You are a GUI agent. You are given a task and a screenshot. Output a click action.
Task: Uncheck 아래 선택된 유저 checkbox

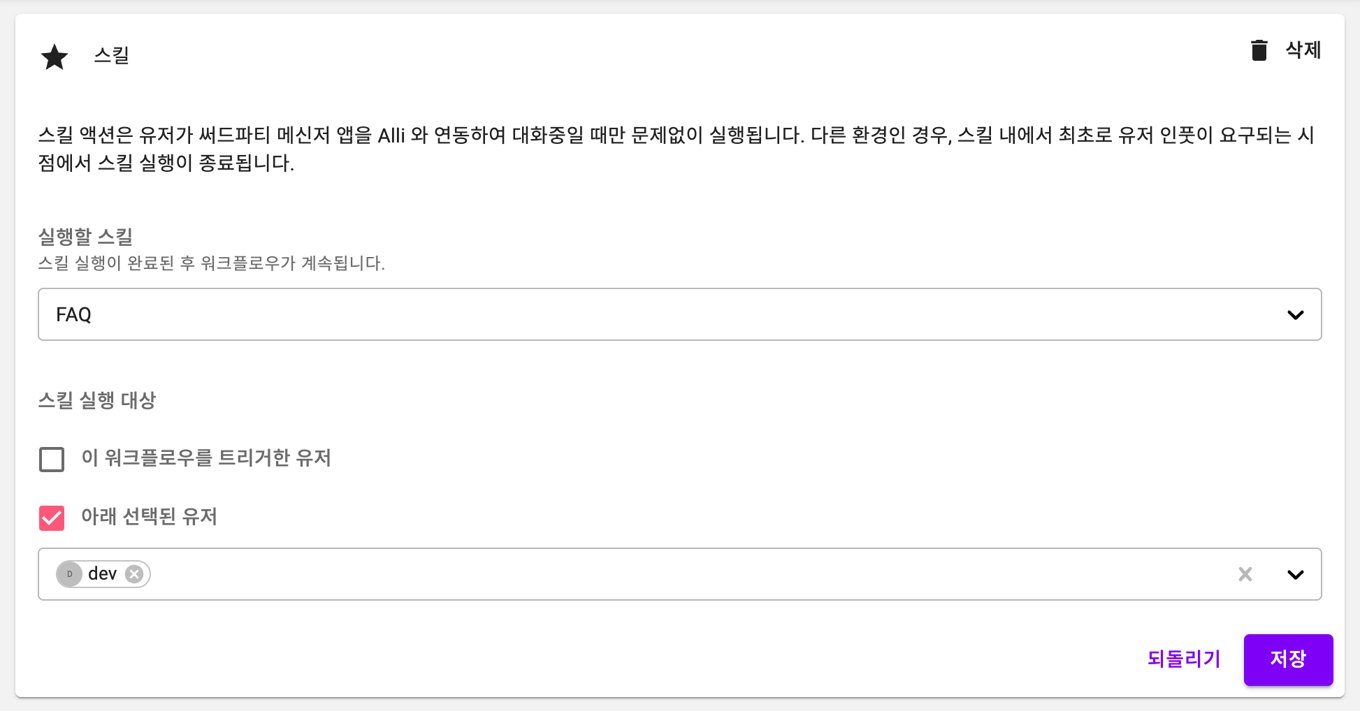coord(52,518)
